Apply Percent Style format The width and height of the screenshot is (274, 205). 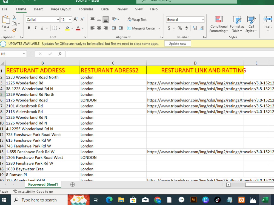coord(180,28)
